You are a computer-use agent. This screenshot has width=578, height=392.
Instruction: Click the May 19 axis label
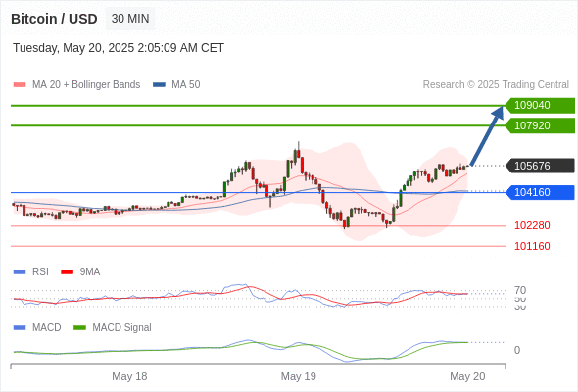click(x=298, y=376)
